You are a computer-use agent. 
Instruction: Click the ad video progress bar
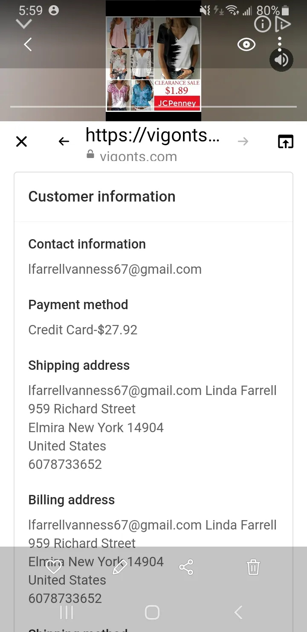pos(153,106)
